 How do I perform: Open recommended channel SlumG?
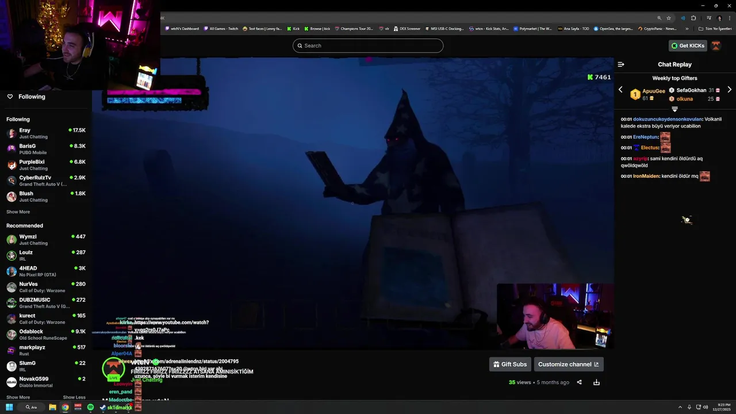pos(46,366)
